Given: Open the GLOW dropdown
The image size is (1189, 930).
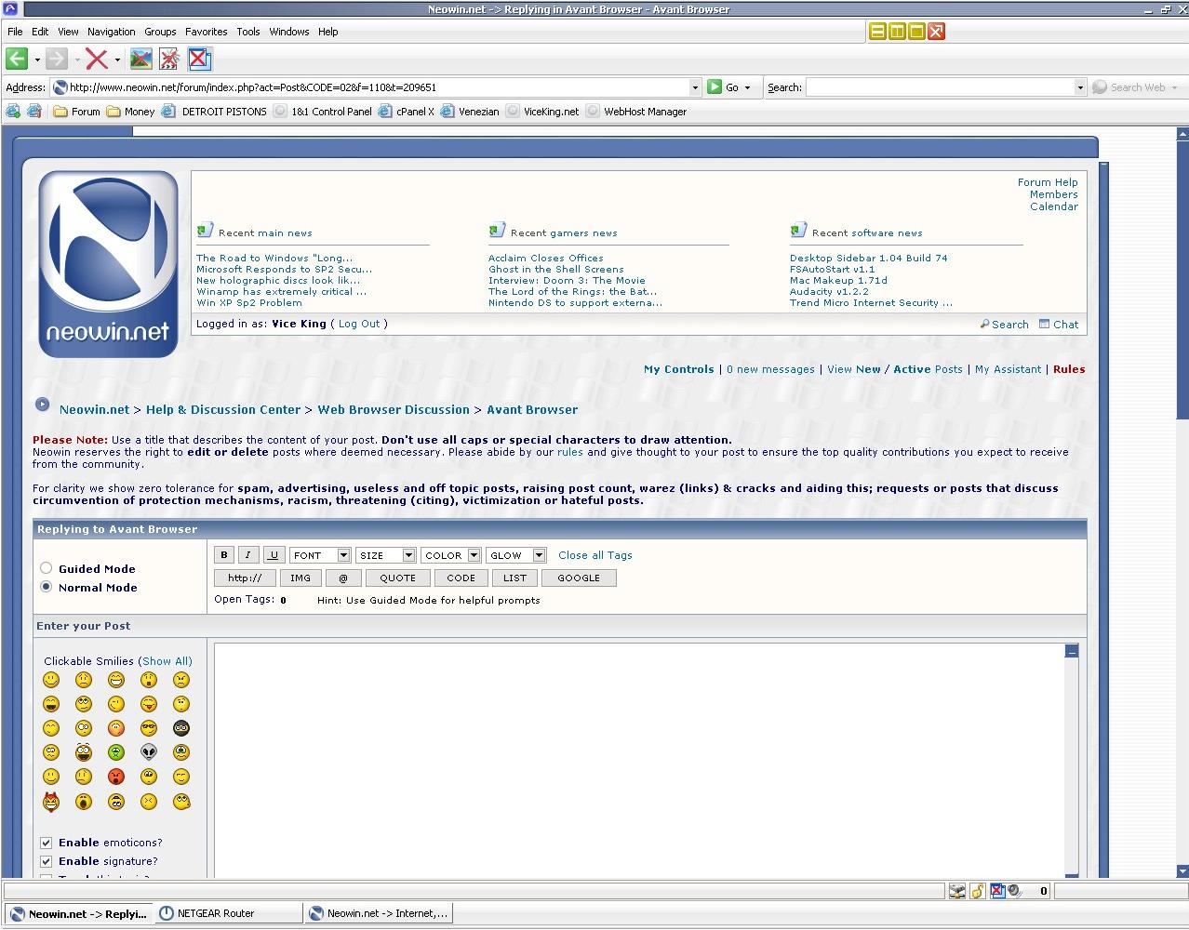Looking at the screenshot, I should 515,555.
